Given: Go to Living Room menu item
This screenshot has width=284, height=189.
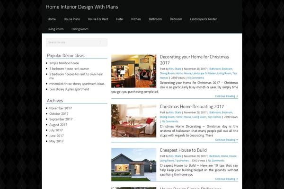Looking at the screenshot, I should pos(55,29).
